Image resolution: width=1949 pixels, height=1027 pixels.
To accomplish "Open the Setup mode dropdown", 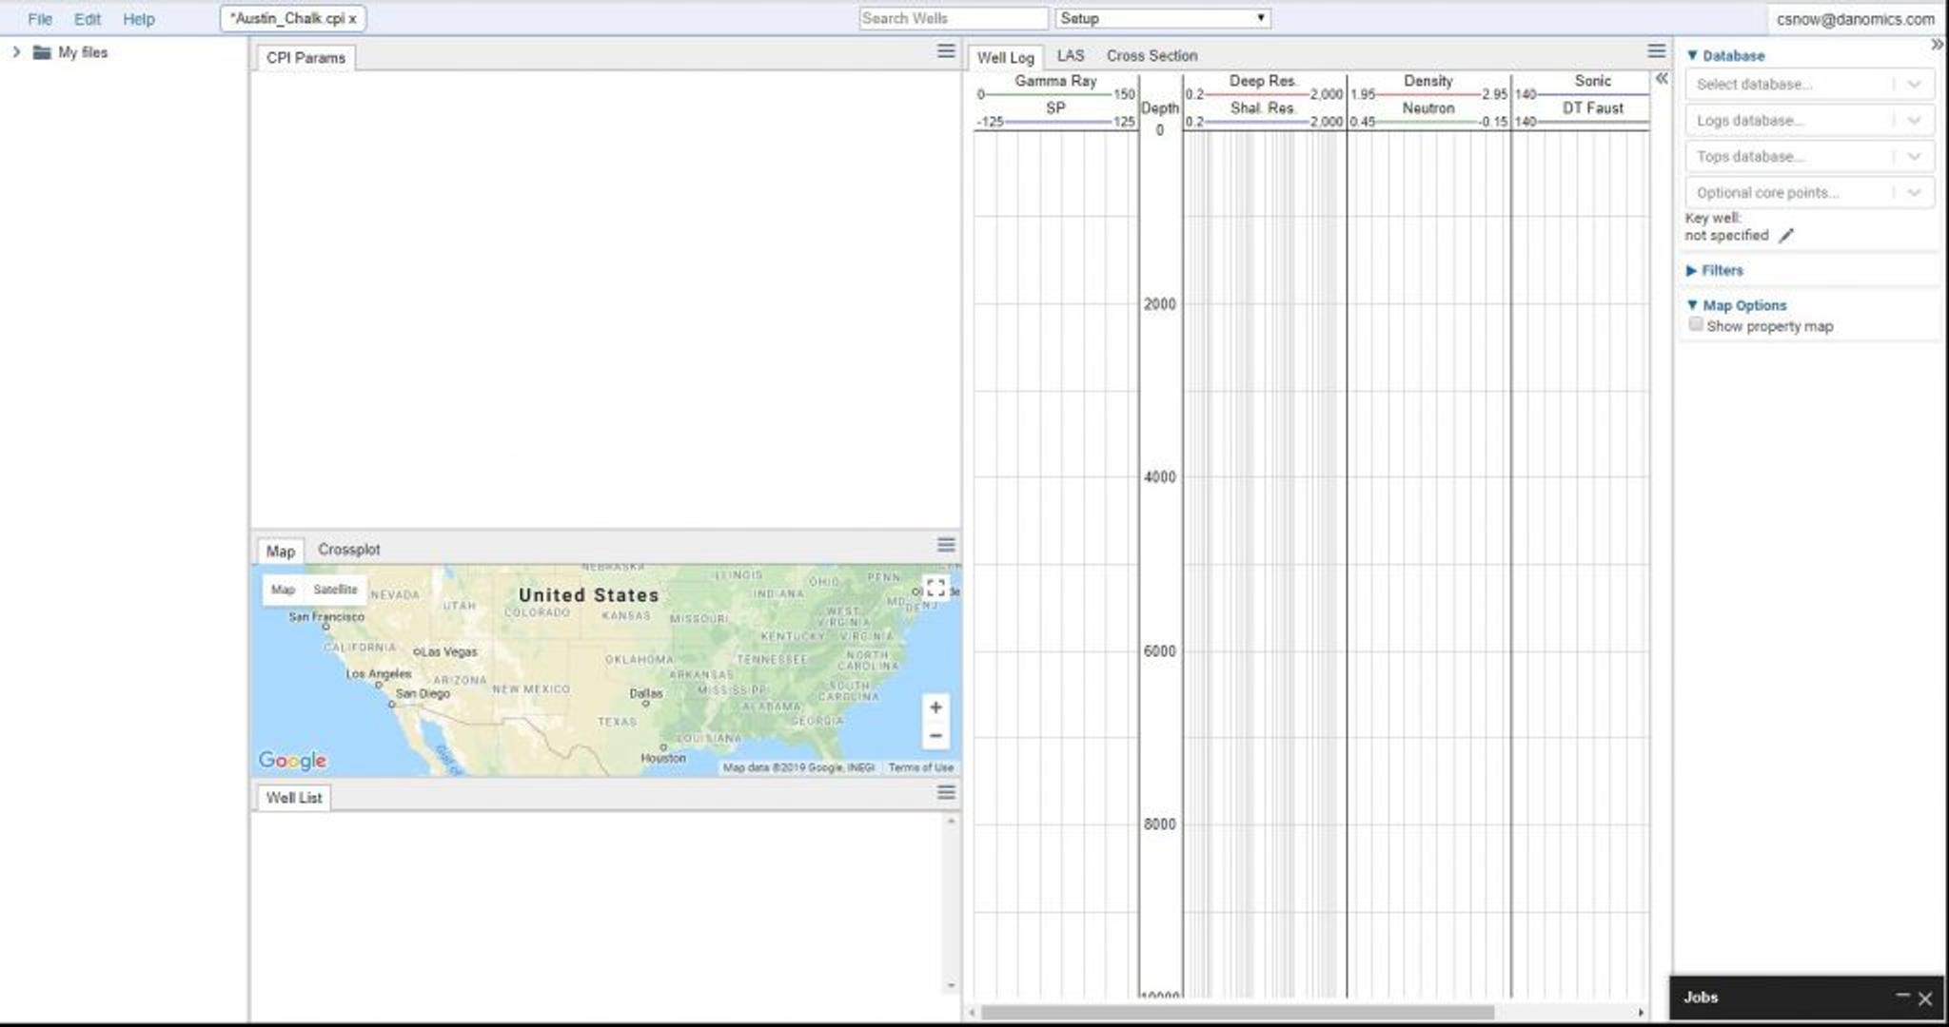I will click(x=1162, y=18).
